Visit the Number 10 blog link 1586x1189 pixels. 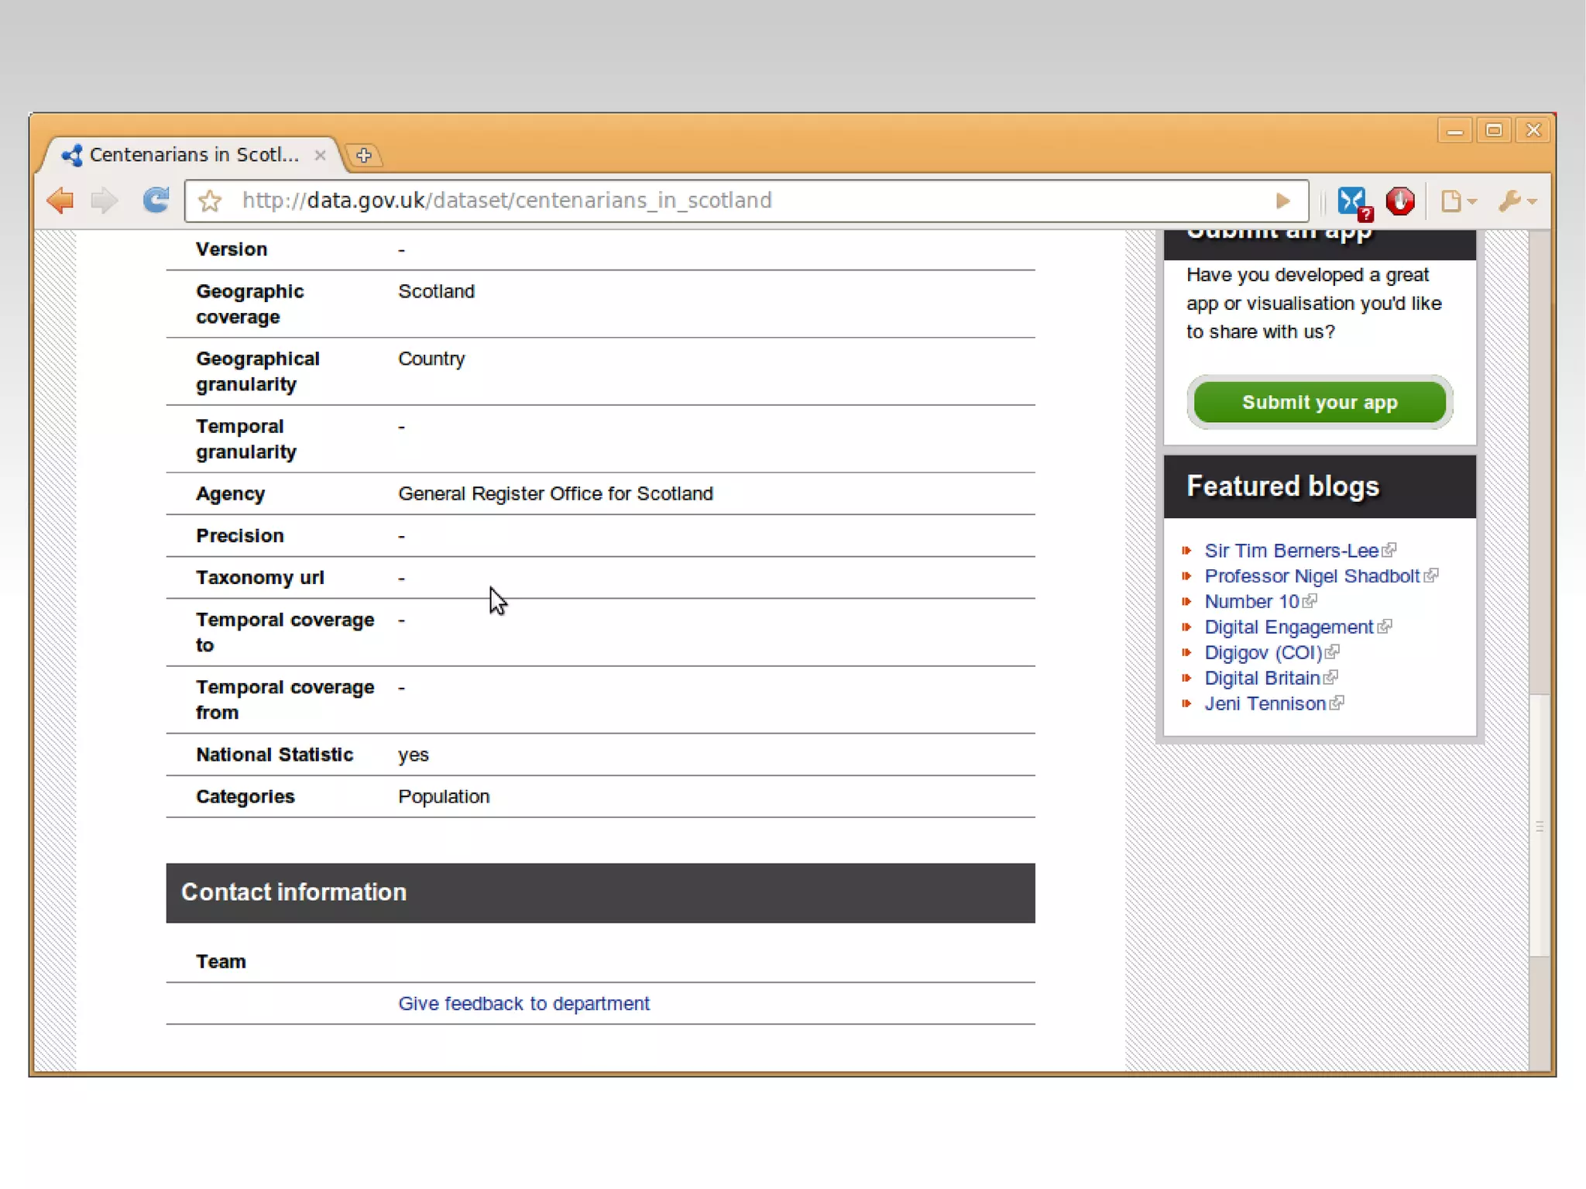coord(1251,602)
